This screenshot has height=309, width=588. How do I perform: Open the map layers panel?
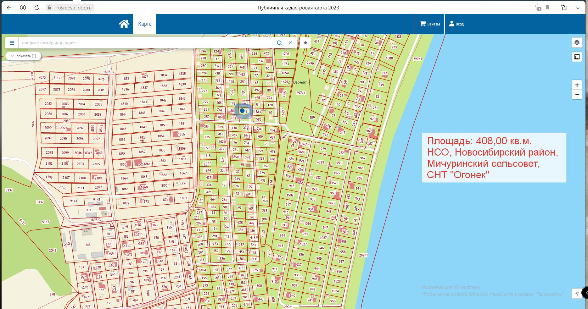coord(577,42)
